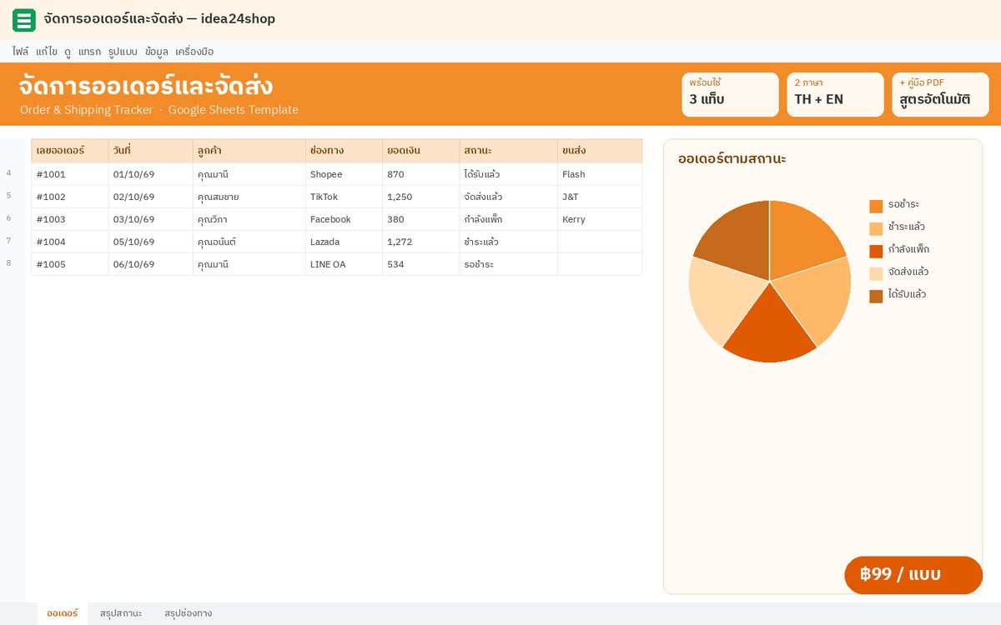Click the green Sheets logo icon

click(24, 20)
